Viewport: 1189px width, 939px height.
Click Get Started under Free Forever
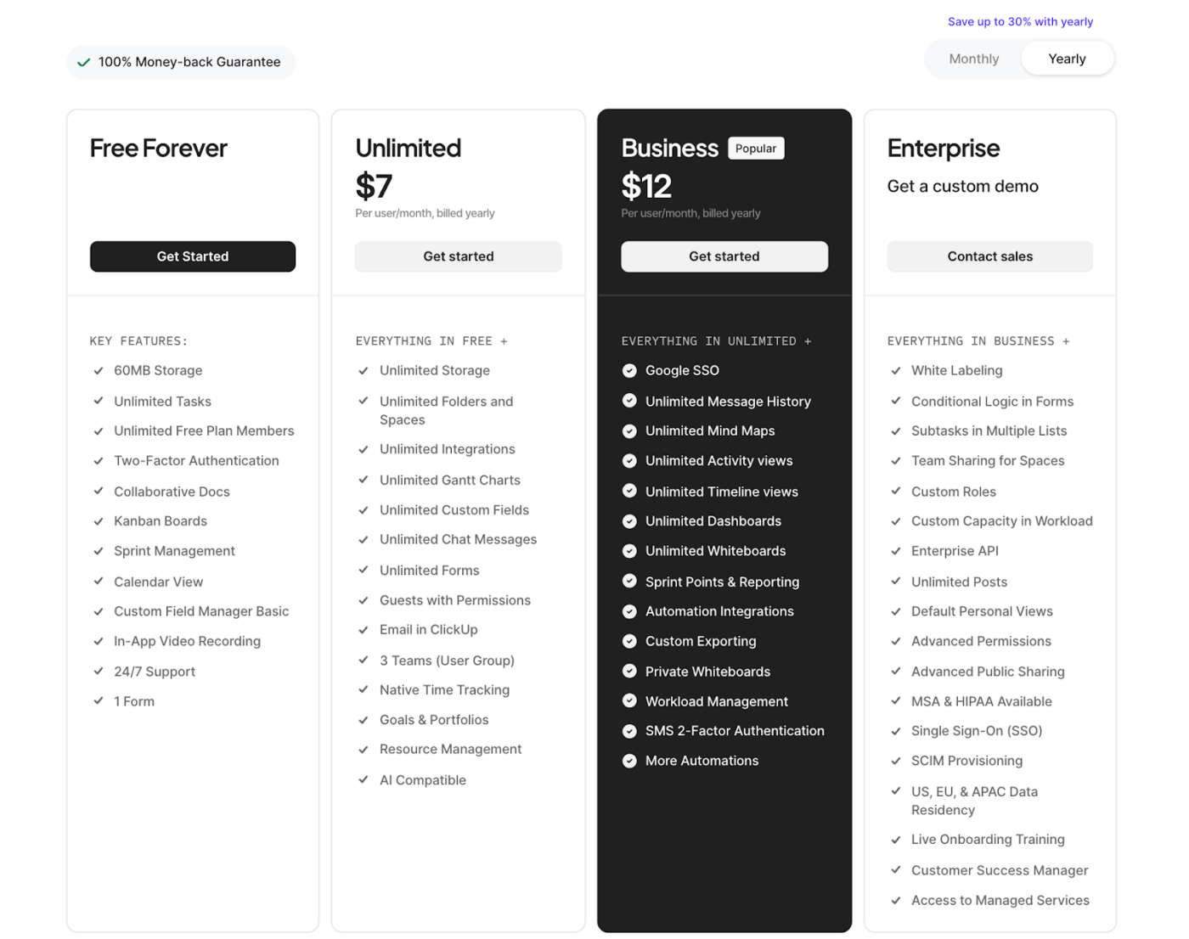click(193, 256)
